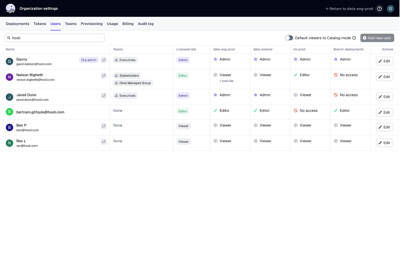Click Gavvy's Branch deployments Admin star icon

coord(336,59)
